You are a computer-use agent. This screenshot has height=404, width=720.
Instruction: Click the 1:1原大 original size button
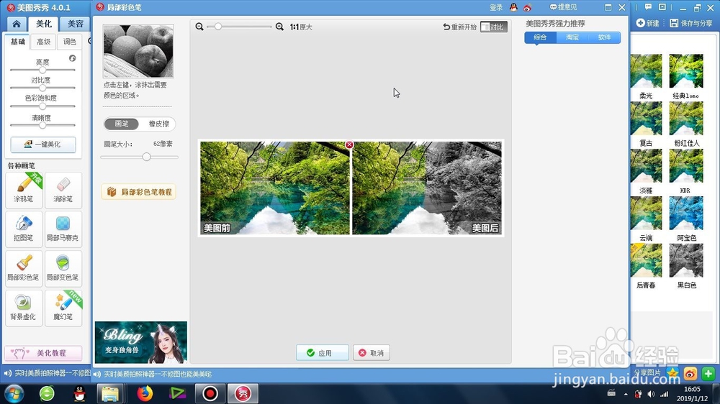[x=301, y=27]
